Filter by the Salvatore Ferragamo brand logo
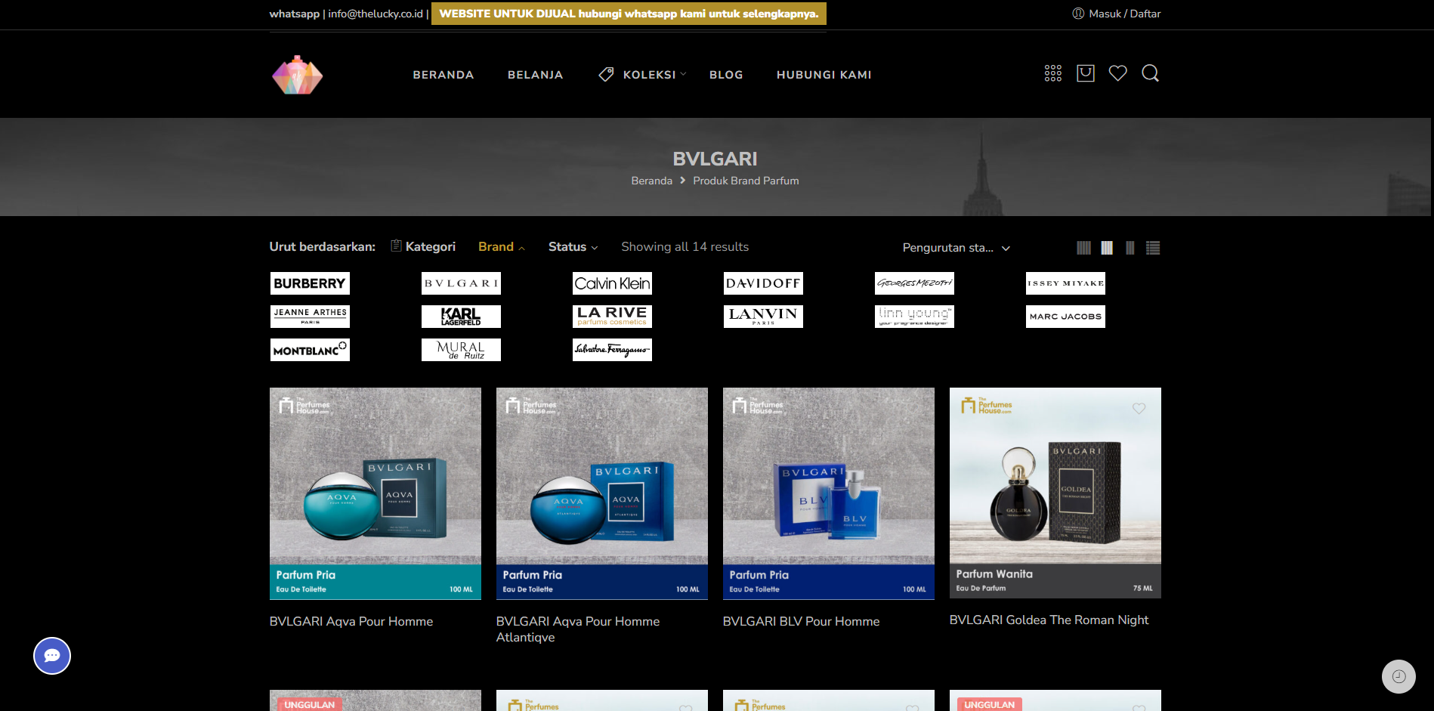 [x=612, y=350]
